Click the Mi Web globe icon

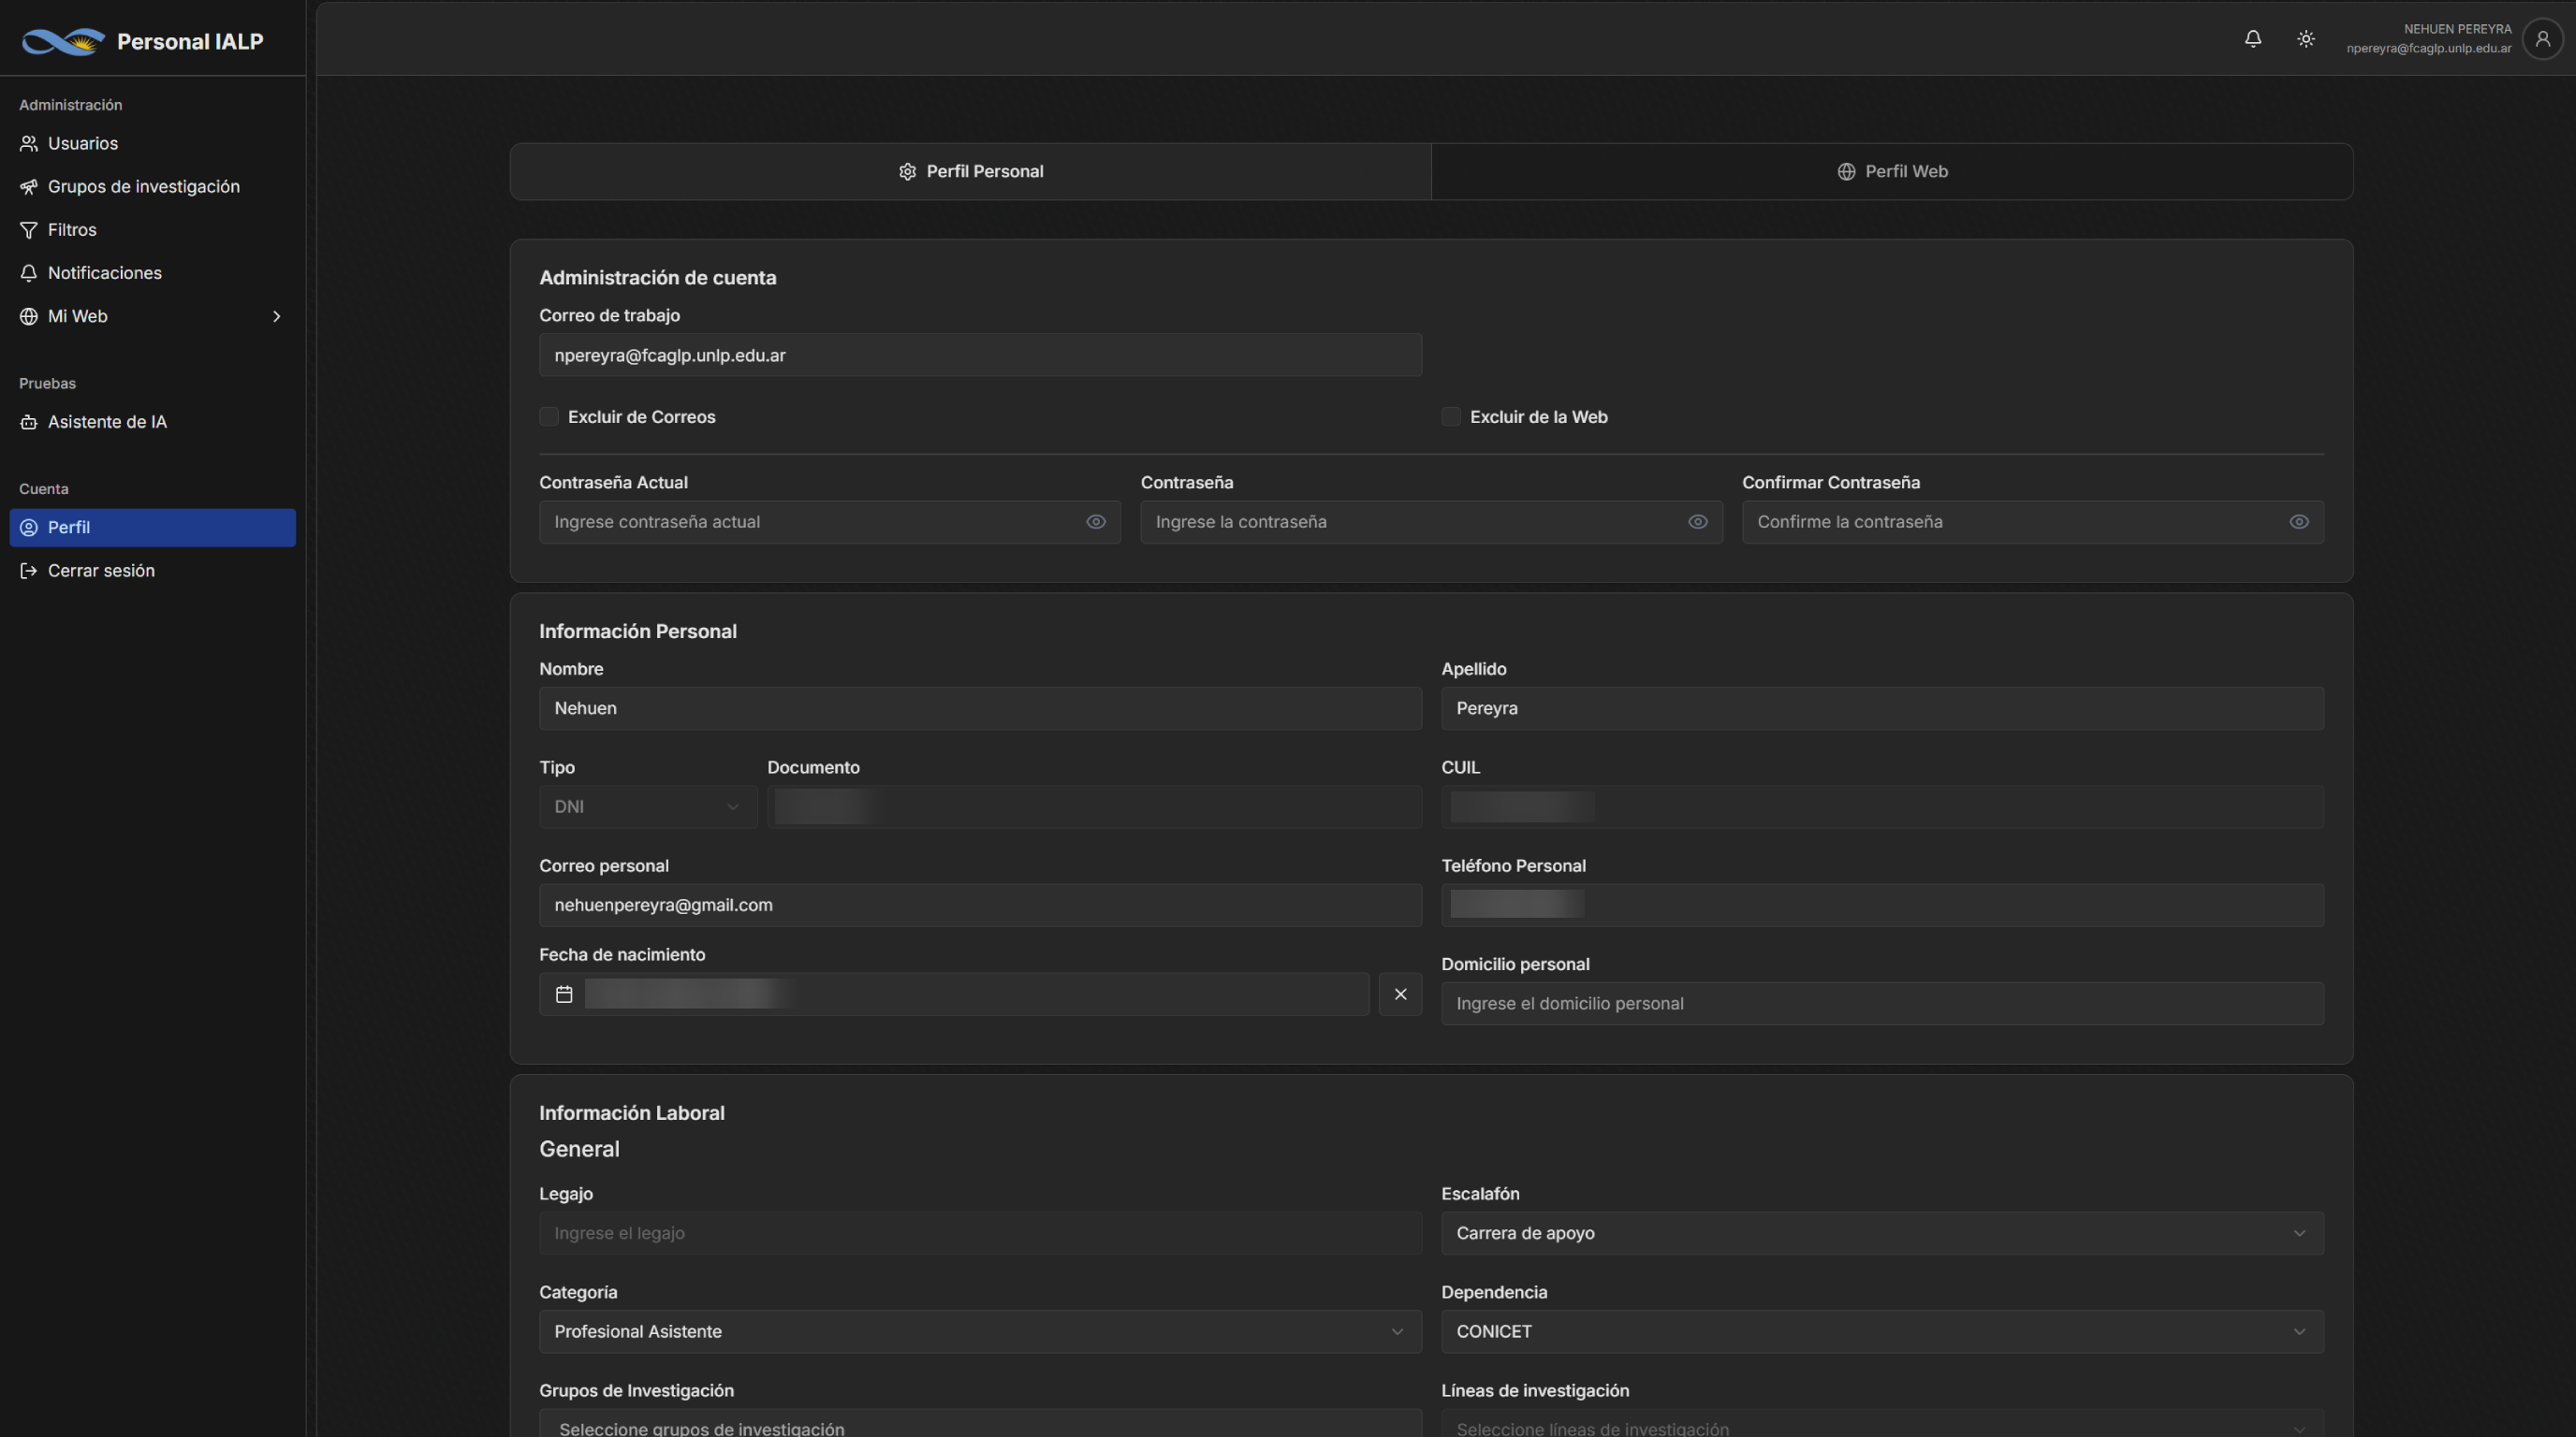click(29, 317)
